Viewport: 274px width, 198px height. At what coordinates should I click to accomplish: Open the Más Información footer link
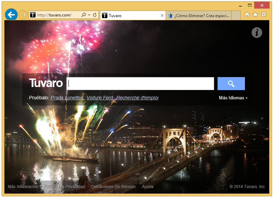[23, 187]
